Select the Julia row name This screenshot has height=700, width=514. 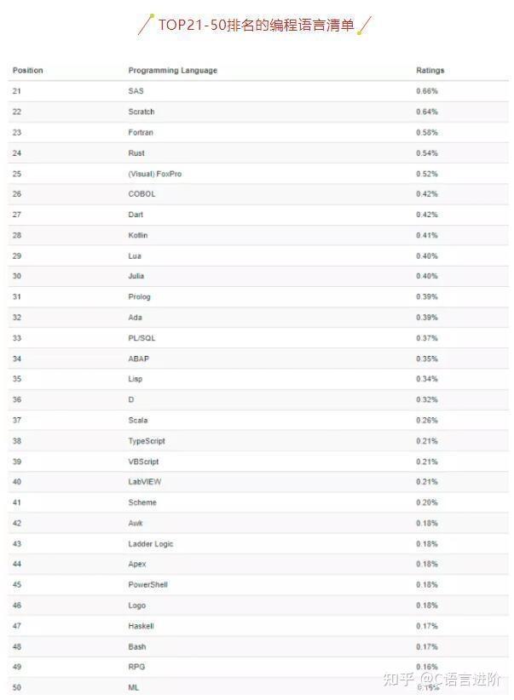click(136, 276)
